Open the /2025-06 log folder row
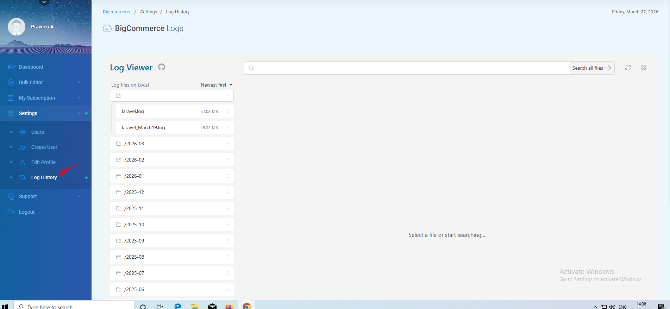The width and height of the screenshot is (670, 309). point(172,289)
